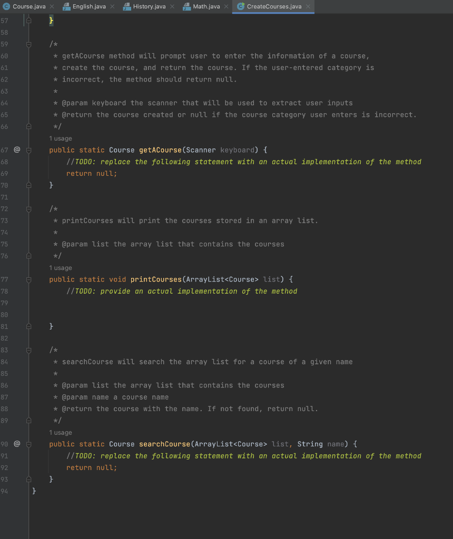Click fold end marker on line 81
The width and height of the screenshot is (453, 539).
(29, 326)
